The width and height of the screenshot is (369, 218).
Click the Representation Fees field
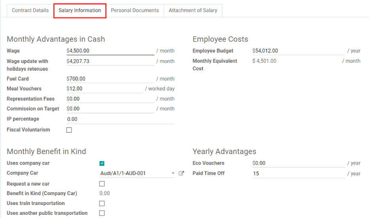pyautogui.click(x=110, y=99)
